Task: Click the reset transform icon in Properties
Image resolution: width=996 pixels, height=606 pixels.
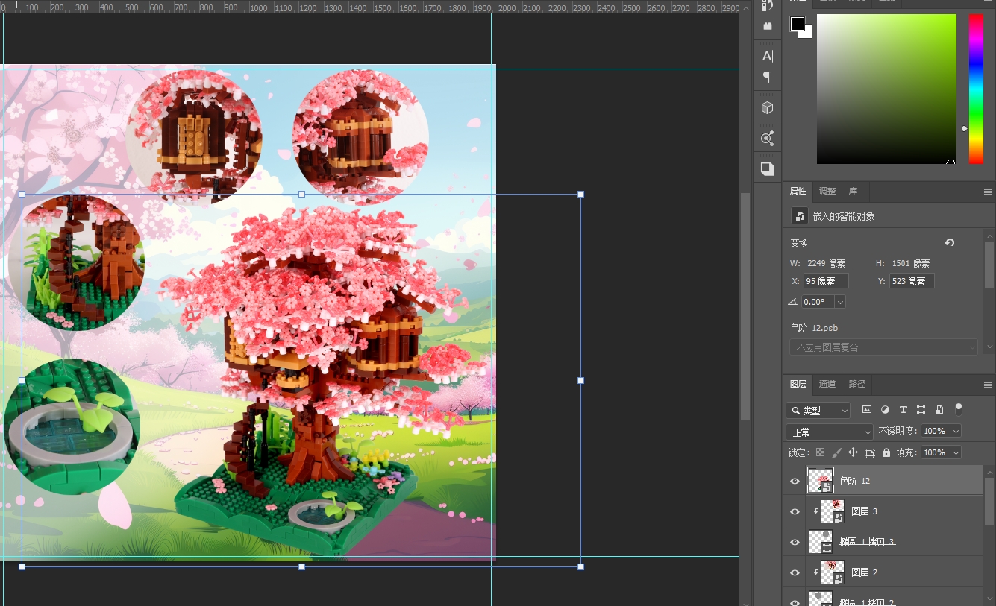Action: (x=949, y=243)
